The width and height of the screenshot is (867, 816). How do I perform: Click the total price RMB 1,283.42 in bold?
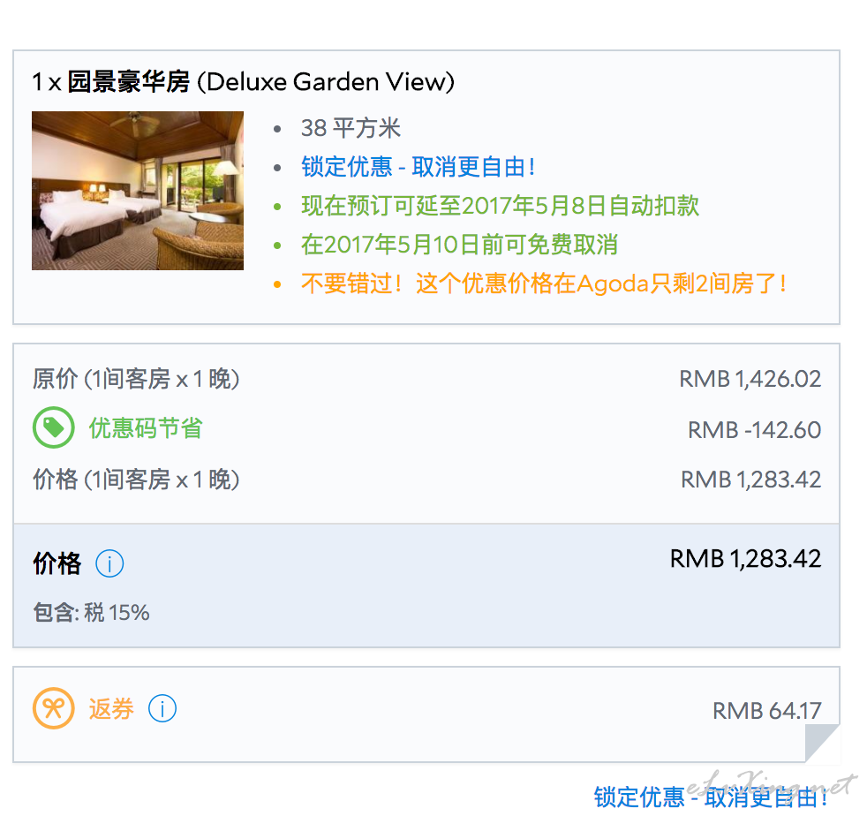pyautogui.click(x=745, y=559)
